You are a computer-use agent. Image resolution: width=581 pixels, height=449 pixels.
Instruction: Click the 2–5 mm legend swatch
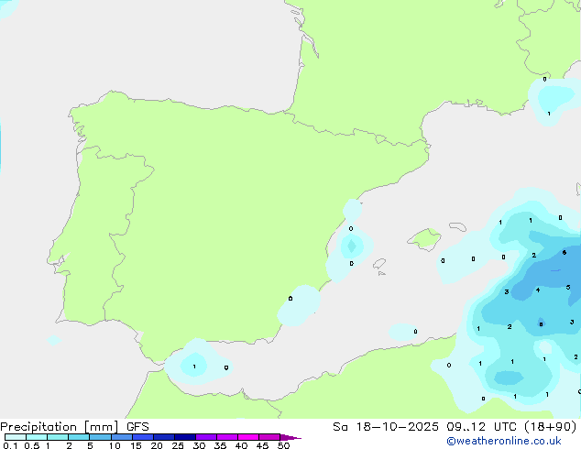click(79, 437)
